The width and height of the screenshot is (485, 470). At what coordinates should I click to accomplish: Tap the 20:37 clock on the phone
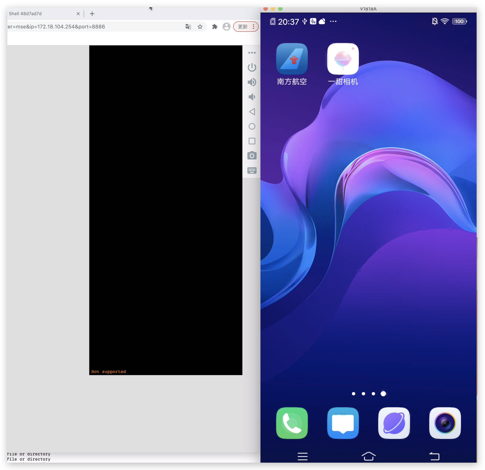[288, 22]
